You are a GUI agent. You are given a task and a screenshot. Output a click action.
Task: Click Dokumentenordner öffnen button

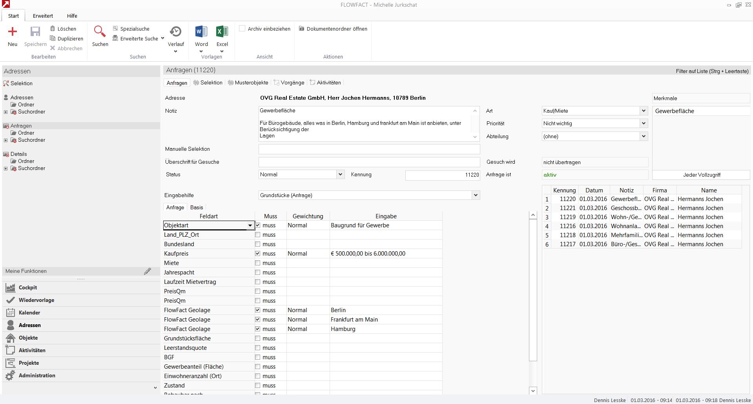[x=333, y=29]
